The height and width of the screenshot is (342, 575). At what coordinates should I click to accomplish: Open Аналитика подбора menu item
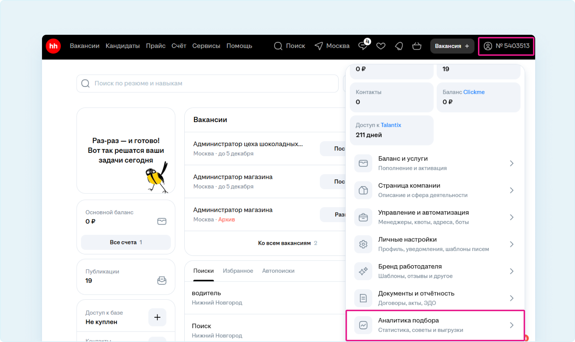435,325
